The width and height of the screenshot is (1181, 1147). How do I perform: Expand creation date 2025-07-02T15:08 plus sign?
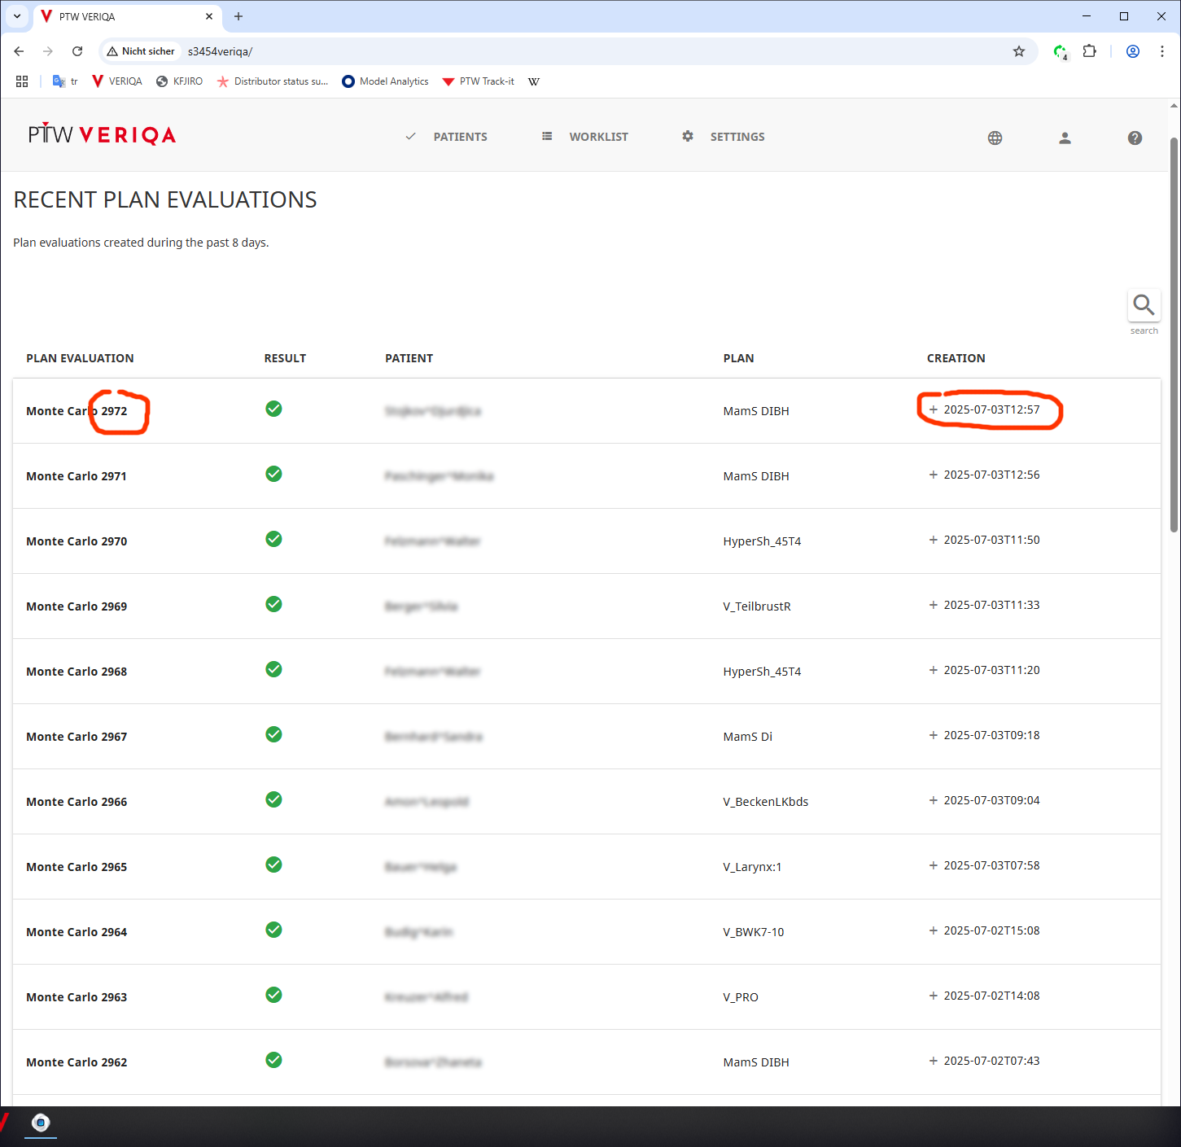point(934,930)
